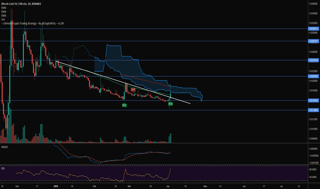Click the 0.012000 price axis value
Image resolution: width=320 pixels, height=189 pixels.
pos(313,119)
